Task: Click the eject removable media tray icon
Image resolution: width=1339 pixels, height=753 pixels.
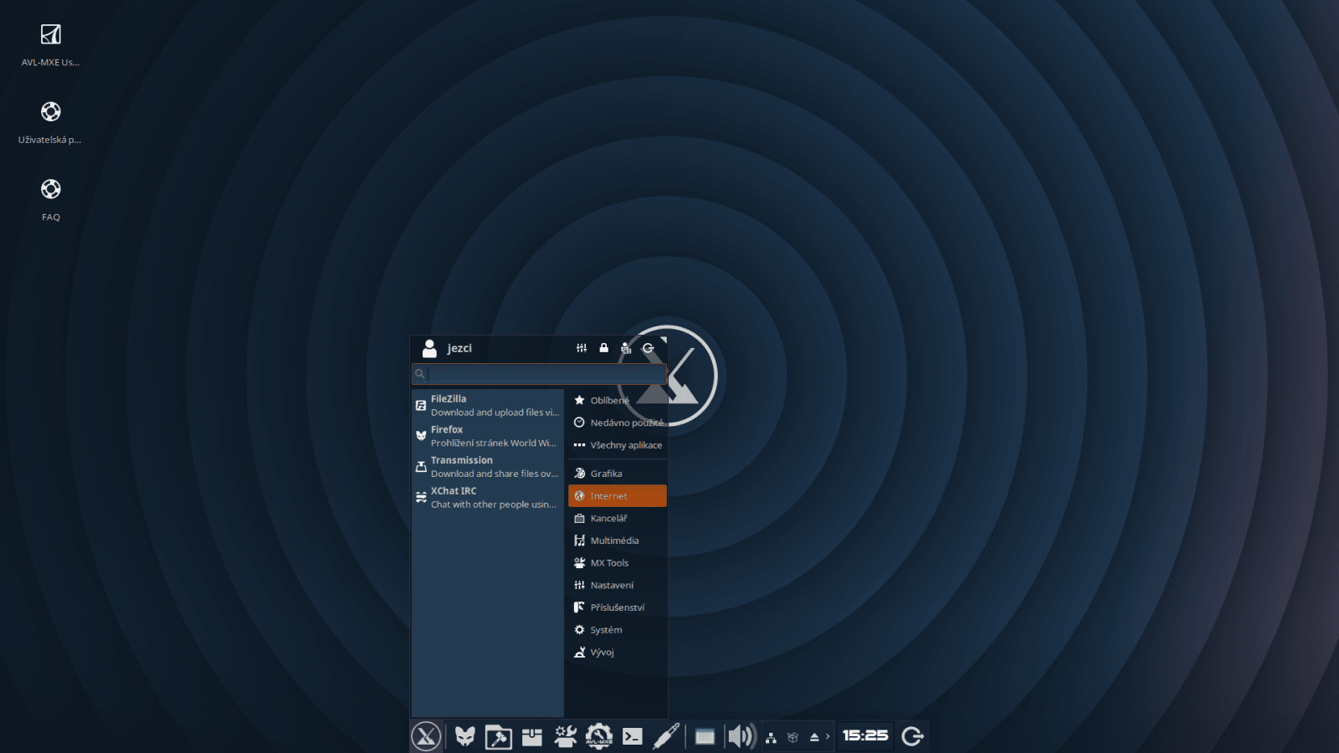Action: coord(814,736)
